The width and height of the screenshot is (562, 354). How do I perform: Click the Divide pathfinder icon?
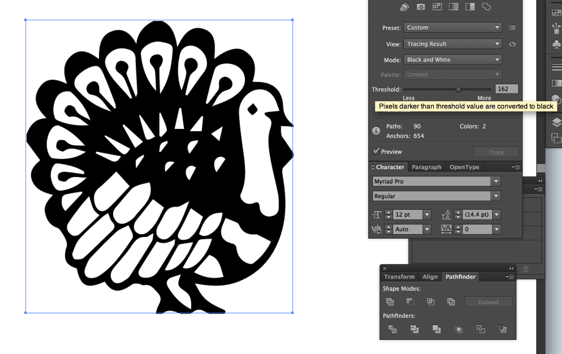[392, 329]
